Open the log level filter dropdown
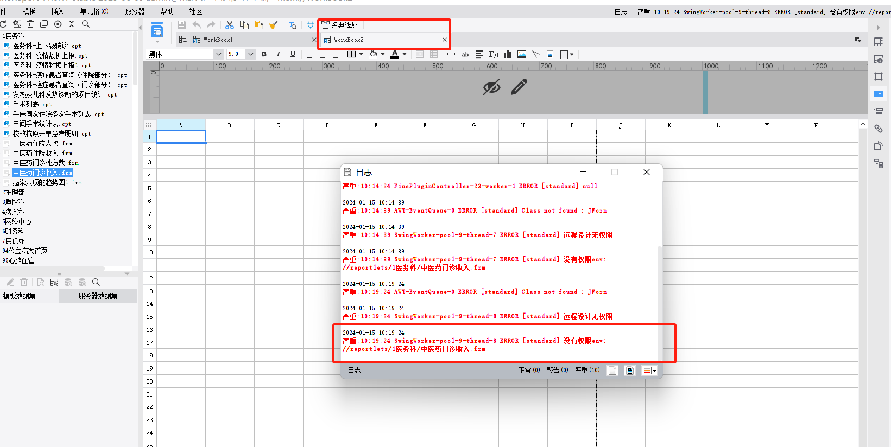The width and height of the screenshot is (891, 447). [x=649, y=371]
